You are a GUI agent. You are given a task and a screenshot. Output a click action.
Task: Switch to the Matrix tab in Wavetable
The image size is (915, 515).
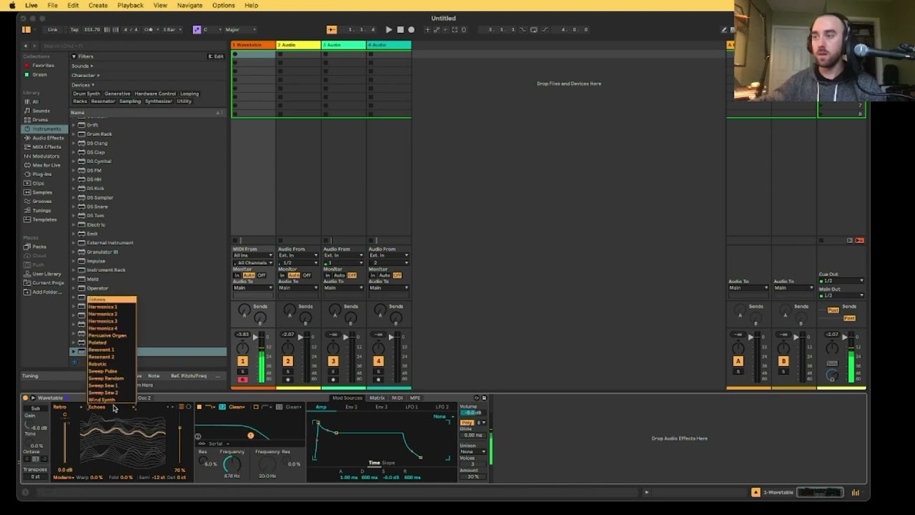click(377, 398)
